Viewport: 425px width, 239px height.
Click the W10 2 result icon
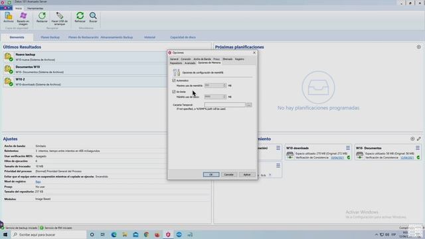9,82
